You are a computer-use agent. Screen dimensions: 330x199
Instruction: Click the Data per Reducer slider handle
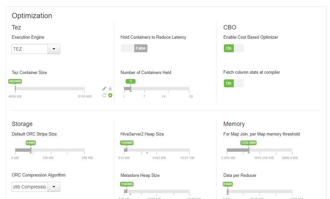coord(227,191)
